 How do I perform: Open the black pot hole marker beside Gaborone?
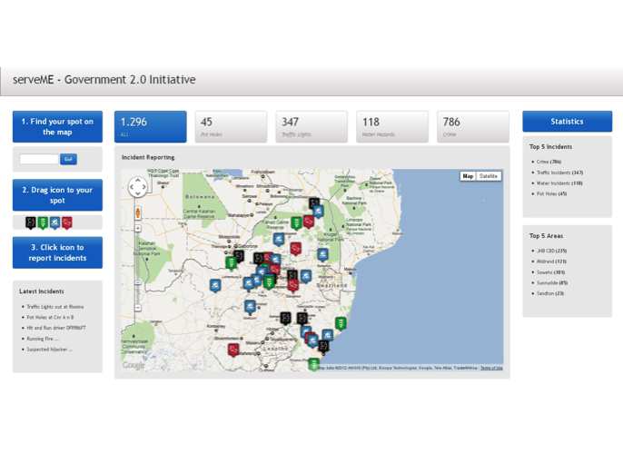tap(239, 256)
